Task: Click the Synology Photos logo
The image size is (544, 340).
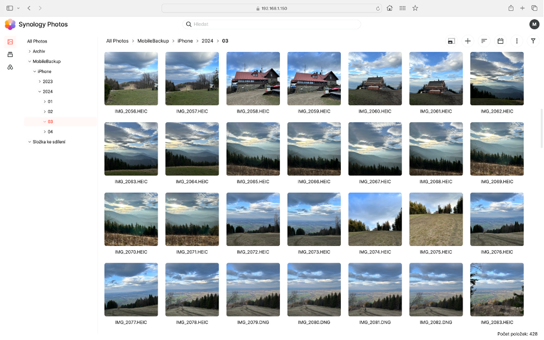Action: point(10,25)
